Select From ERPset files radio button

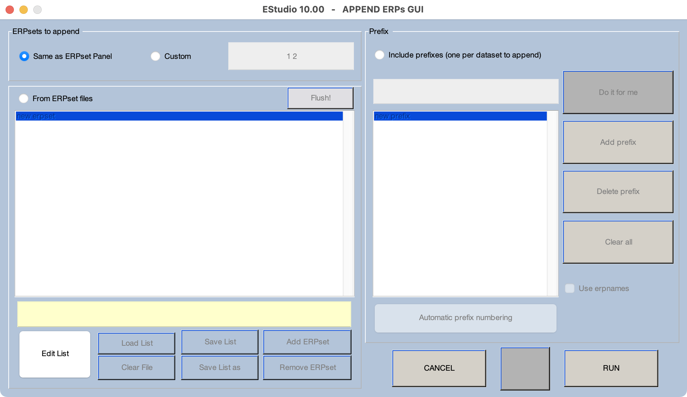click(23, 98)
